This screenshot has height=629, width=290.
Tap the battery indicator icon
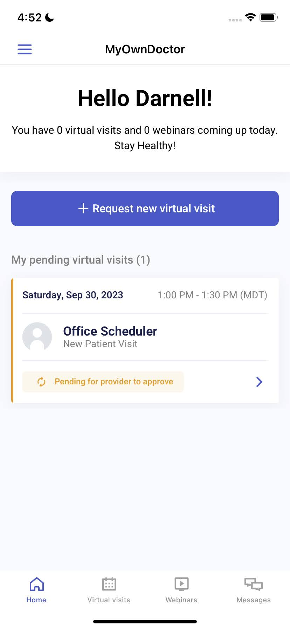tap(269, 17)
